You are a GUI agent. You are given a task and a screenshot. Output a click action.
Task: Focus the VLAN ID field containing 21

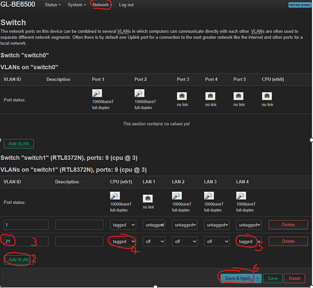[x=26, y=241]
